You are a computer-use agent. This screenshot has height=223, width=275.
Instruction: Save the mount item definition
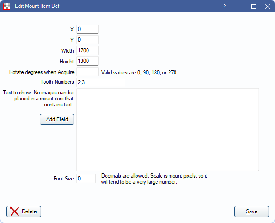251,211
